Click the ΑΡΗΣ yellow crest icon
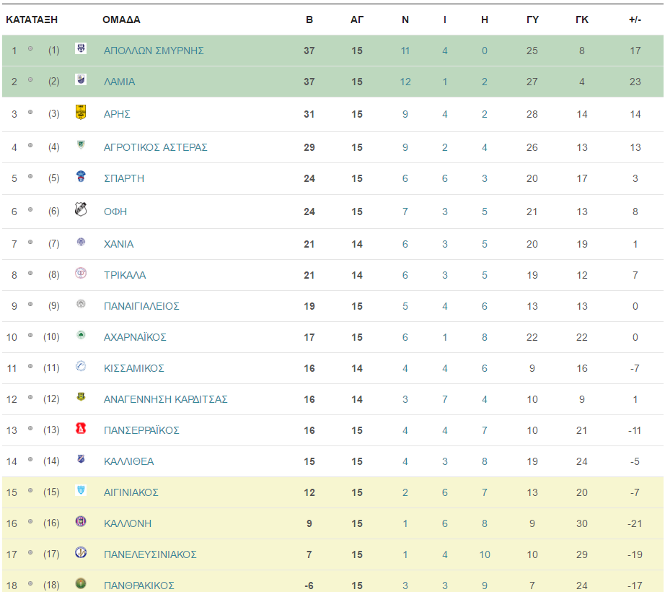This screenshot has width=665, height=592. (x=81, y=113)
